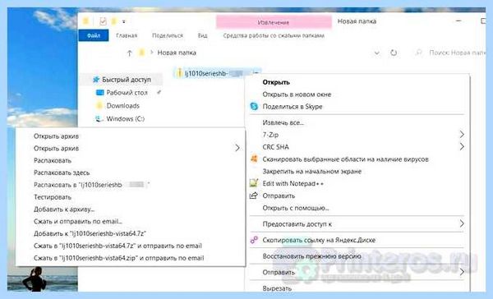Viewport: 493px width, 299px height.
Task: Expand the 7-Zip submenu arrow
Action: tap(462, 135)
